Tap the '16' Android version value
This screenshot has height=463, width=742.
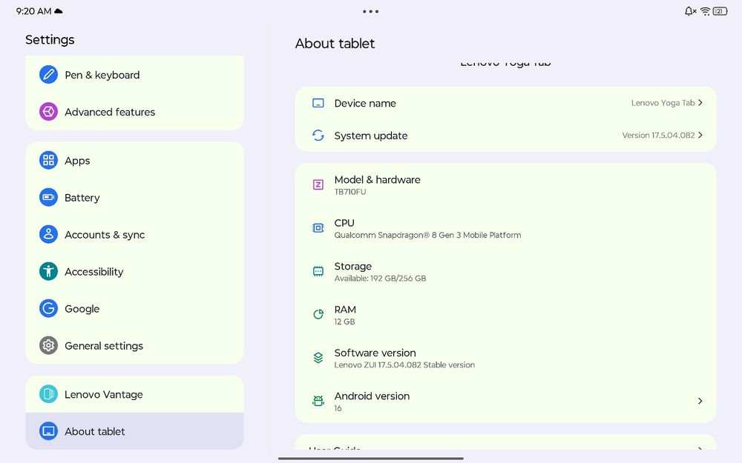(x=338, y=408)
